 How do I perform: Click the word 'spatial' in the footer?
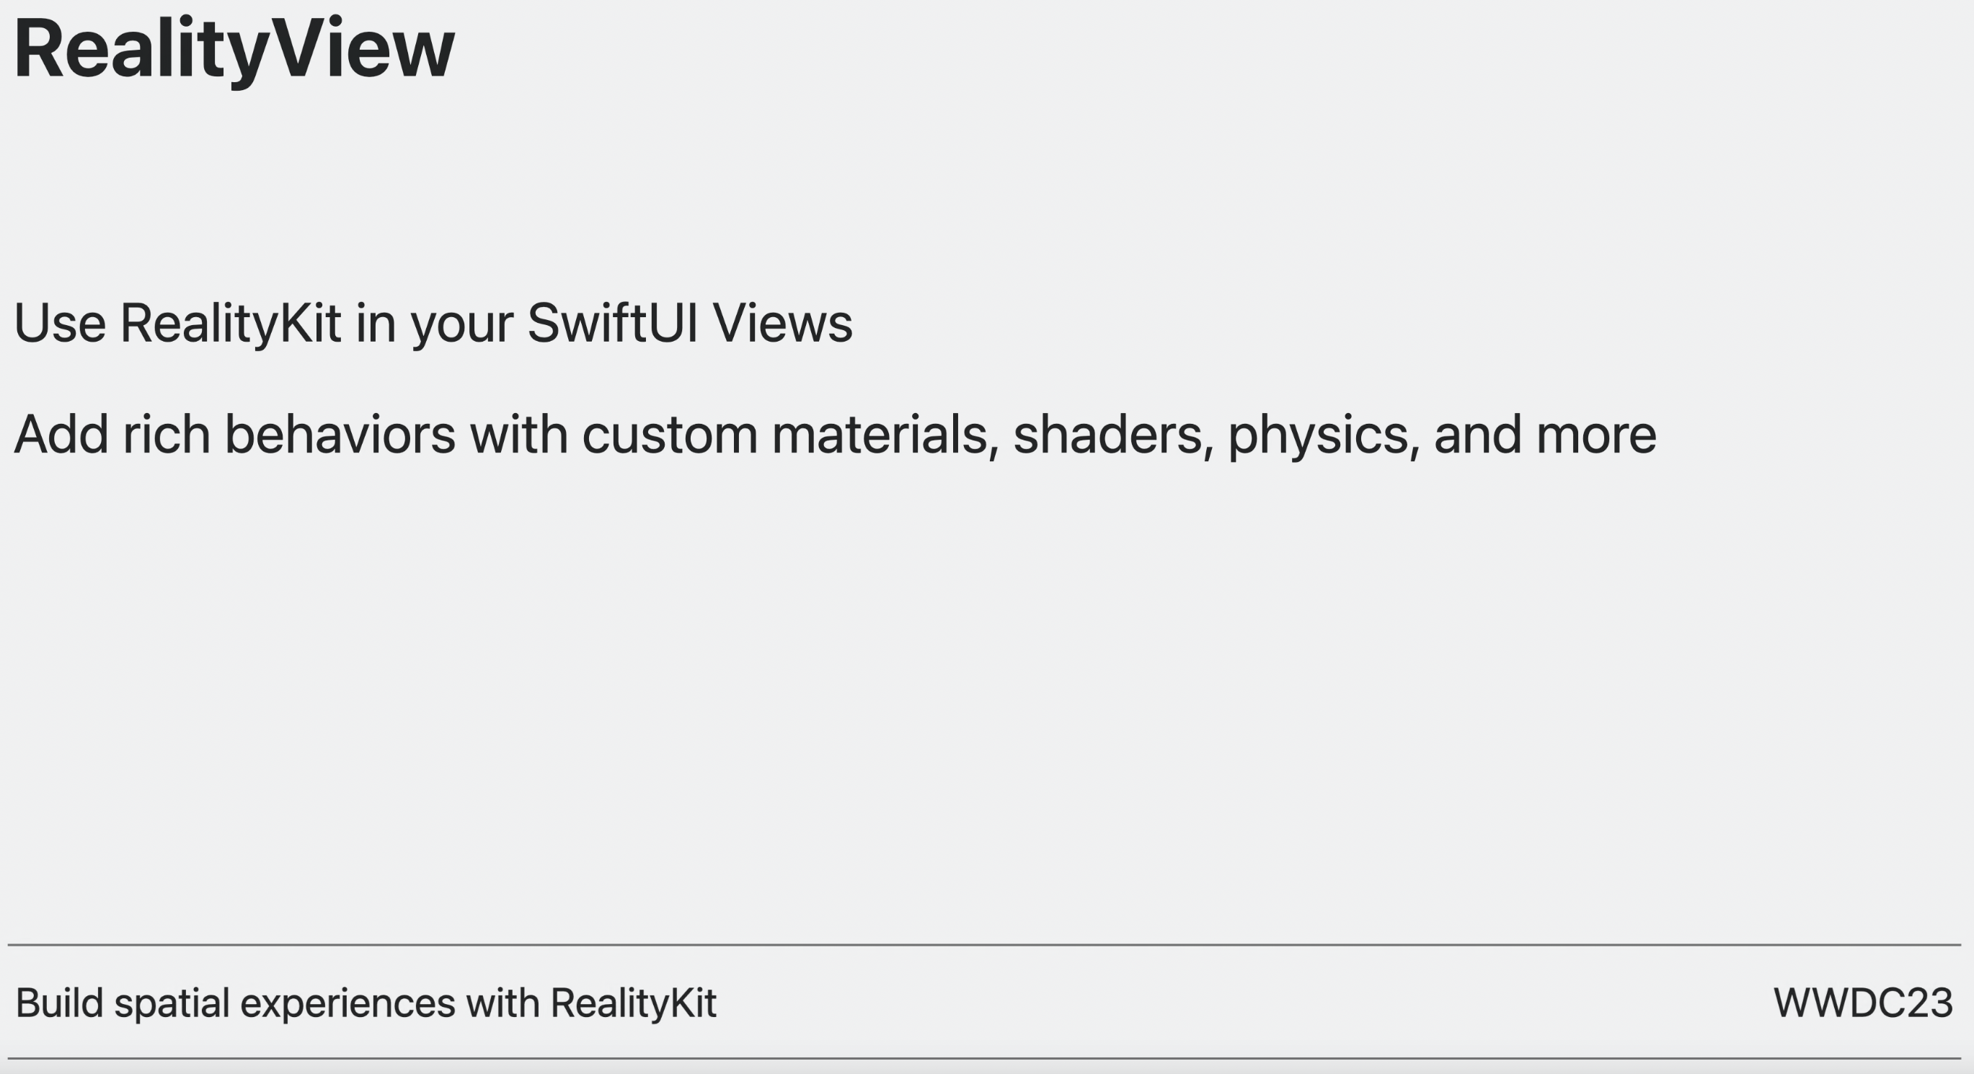172,1004
